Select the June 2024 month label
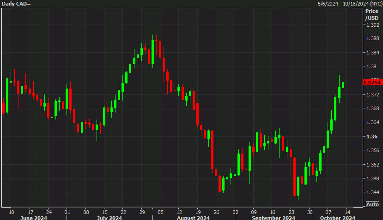This screenshot has height=220, width=383. click(34, 218)
